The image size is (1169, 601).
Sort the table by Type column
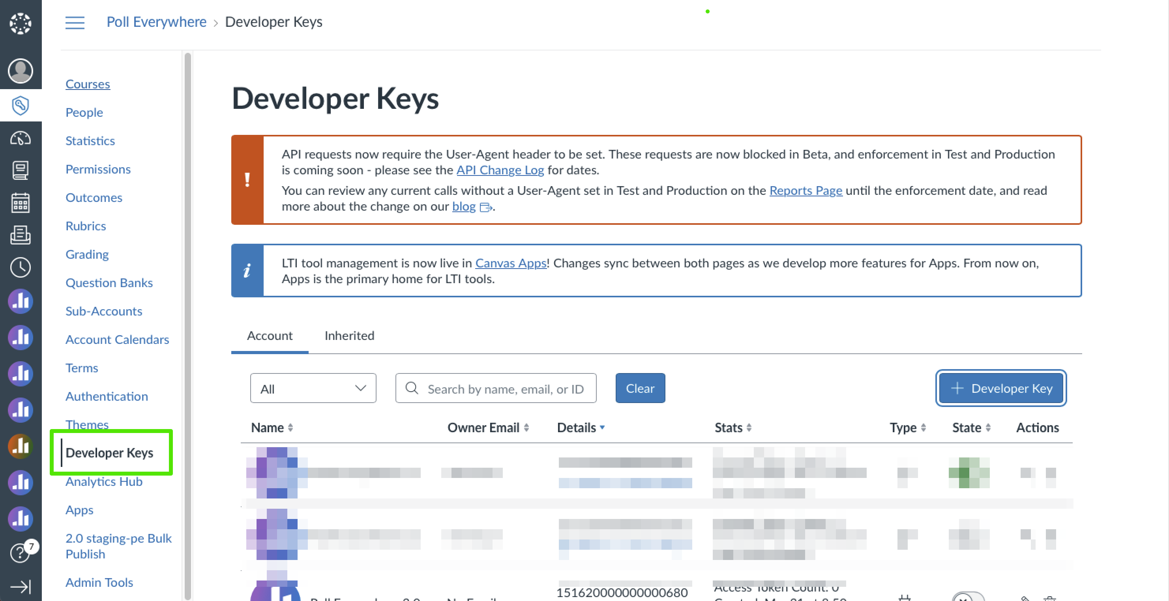[908, 428]
